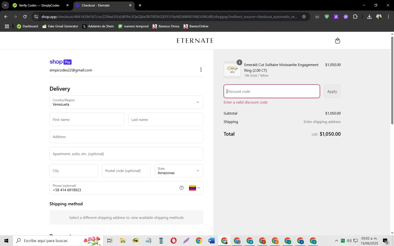Open the Shop Pay account options menu
The width and height of the screenshot is (394, 246).
click(201, 70)
